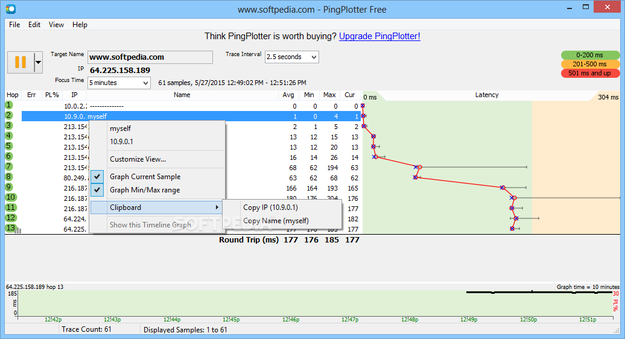The width and height of the screenshot is (625, 339).
Task: Click hop 6 green circle icon
Action: (9, 156)
